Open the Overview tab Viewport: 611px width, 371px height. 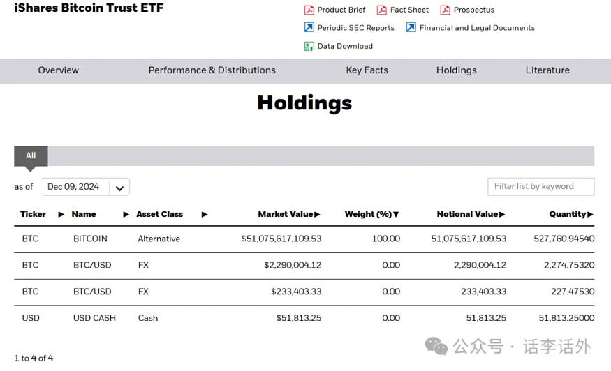click(x=59, y=70)
